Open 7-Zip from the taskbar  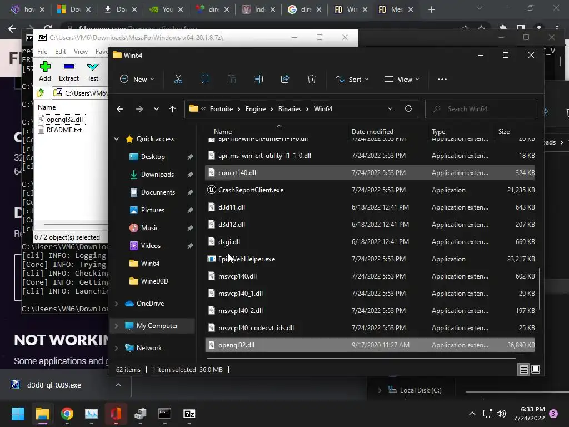[x=189, y=414]
